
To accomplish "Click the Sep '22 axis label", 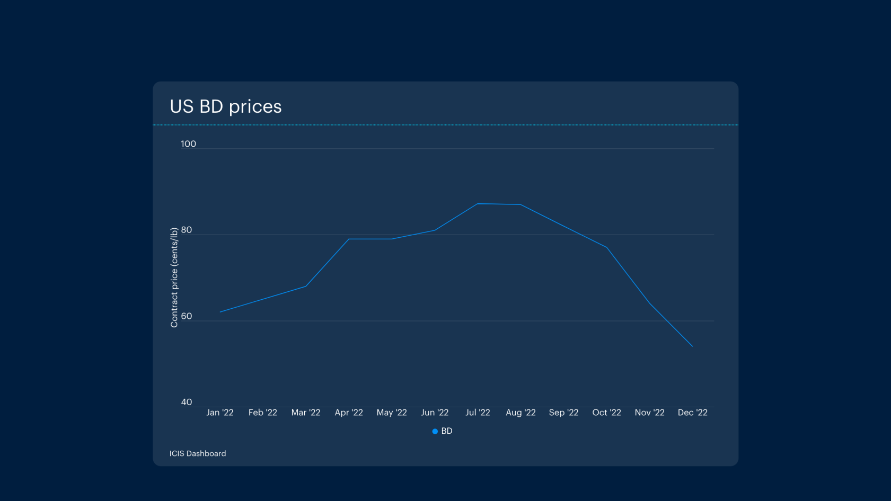I will click(x=563, y=413).
